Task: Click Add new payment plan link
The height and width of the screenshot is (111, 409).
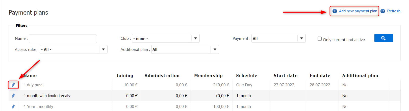Action: [358, 11]
